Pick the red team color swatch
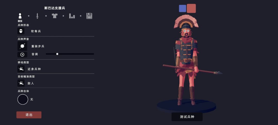Screen dimensions: 278x125 [191, 8]
